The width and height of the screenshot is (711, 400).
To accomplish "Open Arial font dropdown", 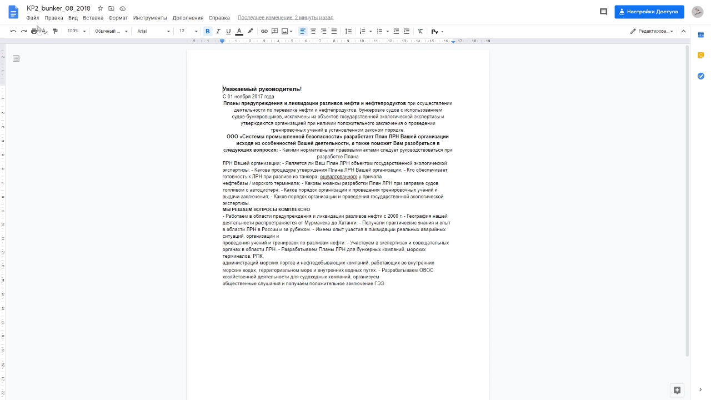I will [153, 31].
